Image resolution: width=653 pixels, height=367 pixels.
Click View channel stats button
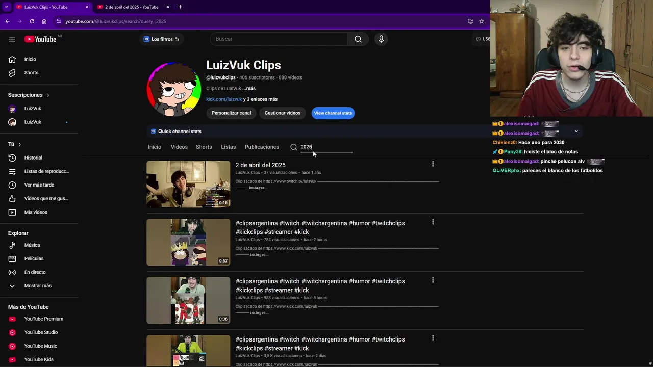click(333, 113)
